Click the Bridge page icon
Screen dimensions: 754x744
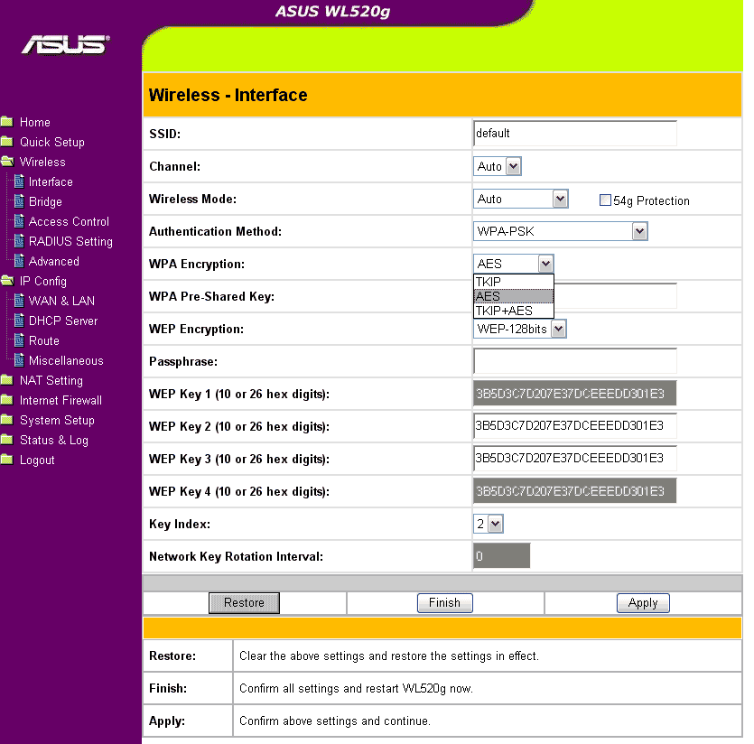[x=19, y=201]
